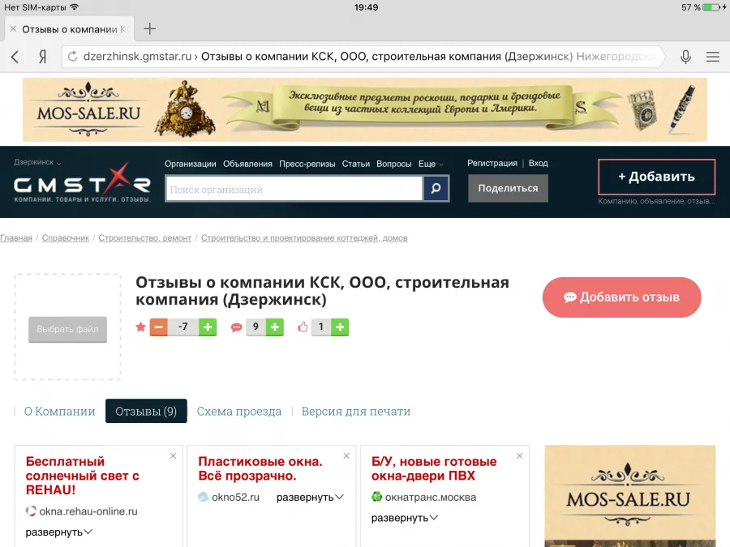The width and height of the screenshot is (730, 547).
Task: Click the magnifier search button
Action: pos(436,188)
